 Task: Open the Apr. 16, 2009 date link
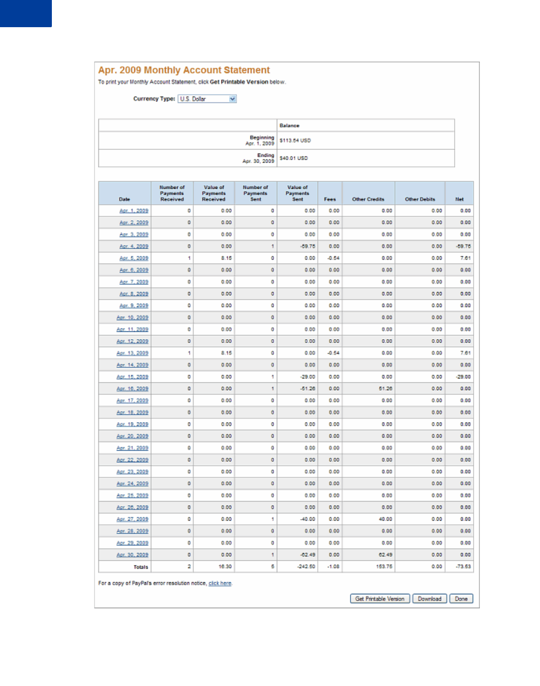(132, 389)
